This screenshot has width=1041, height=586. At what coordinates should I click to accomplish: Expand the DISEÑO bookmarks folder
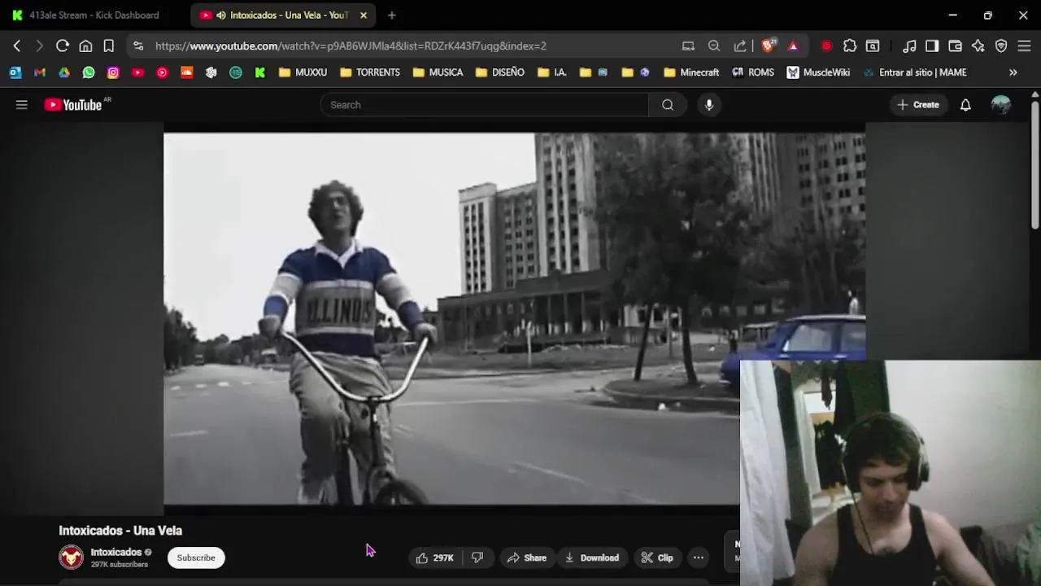pyautogui.click(x=500, y=72)
